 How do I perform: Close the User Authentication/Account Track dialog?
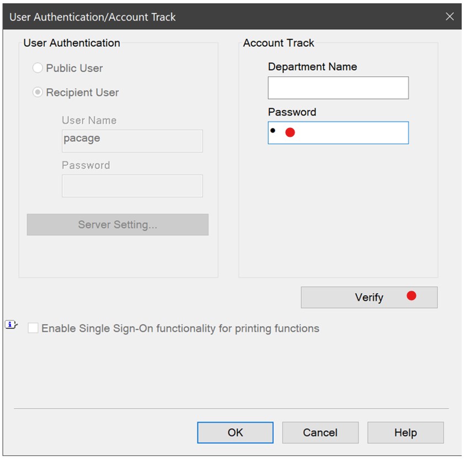click(x=450, y=17)
